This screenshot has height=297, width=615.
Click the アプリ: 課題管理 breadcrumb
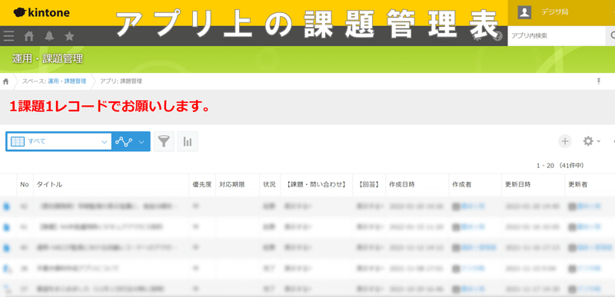pyautogui.click(x=121, y=81)
